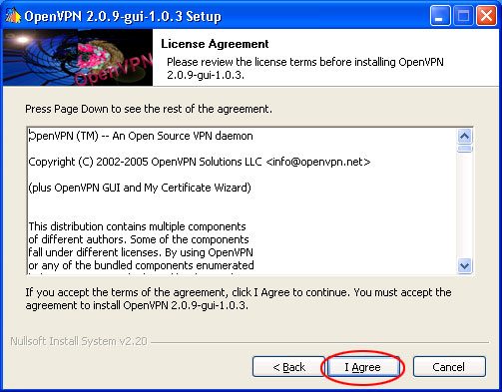Click the license scrollbar down arrow
Image resolution: width=502 pixels, height=392 pixels.
pyautogui.click(x=464, y=266)
